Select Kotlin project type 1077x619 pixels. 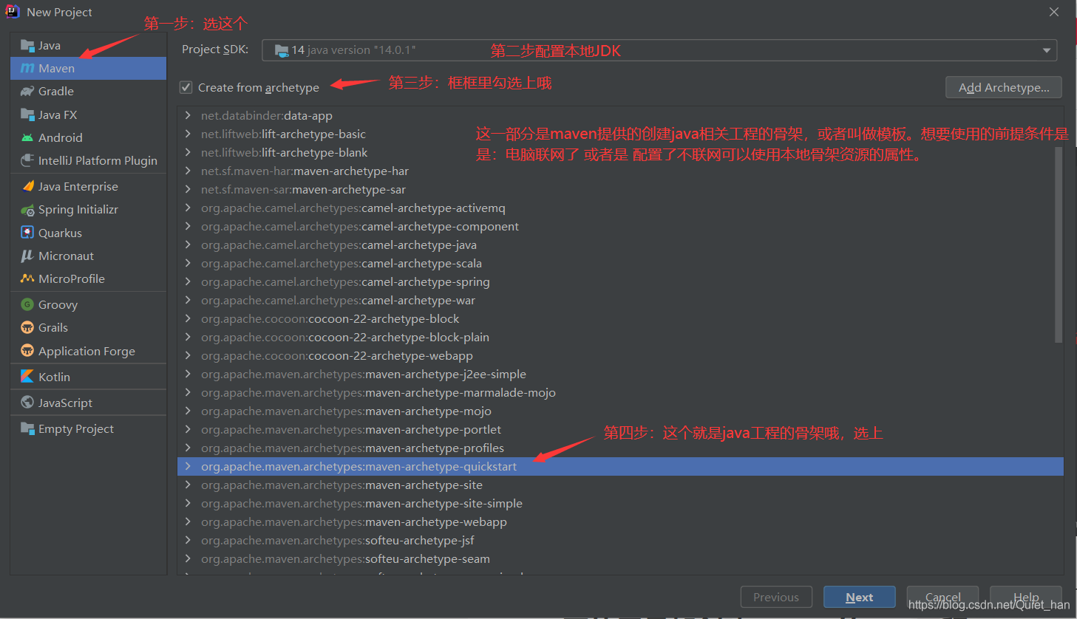[89, 377]
